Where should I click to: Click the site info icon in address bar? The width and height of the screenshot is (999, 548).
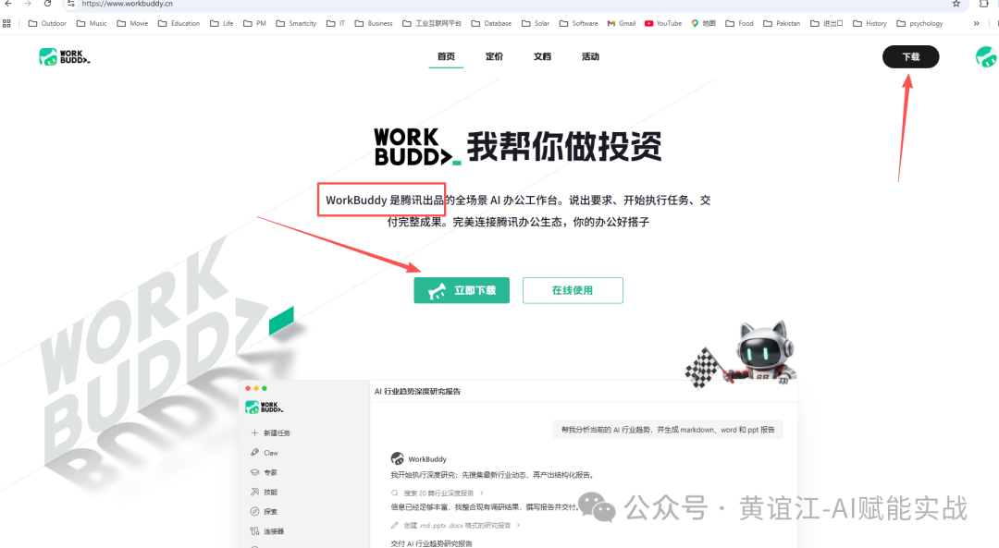pyautogui.click(x=70, y=4)
